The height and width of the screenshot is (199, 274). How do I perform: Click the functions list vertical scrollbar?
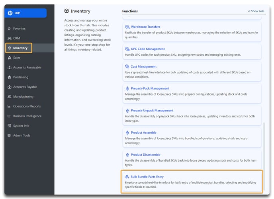point(264,156)
